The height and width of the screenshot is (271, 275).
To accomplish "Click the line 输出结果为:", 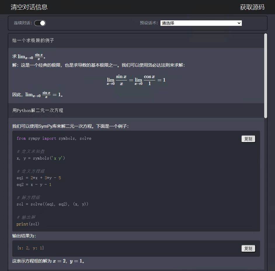I will pos(24,236).
